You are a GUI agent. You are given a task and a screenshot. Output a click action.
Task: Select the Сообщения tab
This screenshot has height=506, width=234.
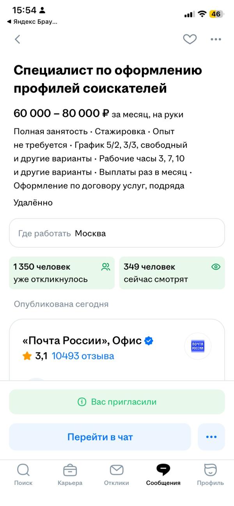pyautogui.click(x=163, y=474)
